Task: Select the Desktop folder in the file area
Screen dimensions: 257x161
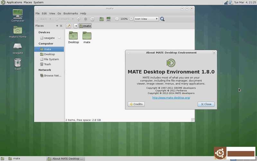Action: (x=74, y=37)
